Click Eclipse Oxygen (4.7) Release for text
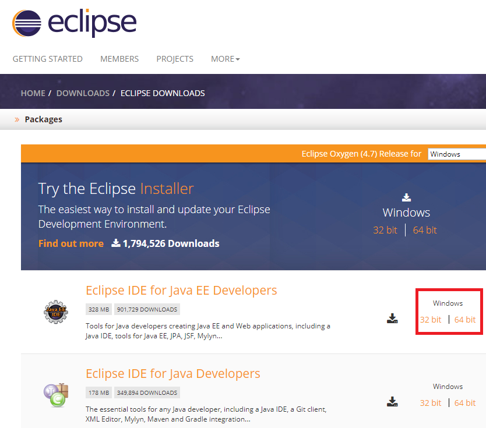The width and height of the screenshot is (486, 428). [361, 154]
